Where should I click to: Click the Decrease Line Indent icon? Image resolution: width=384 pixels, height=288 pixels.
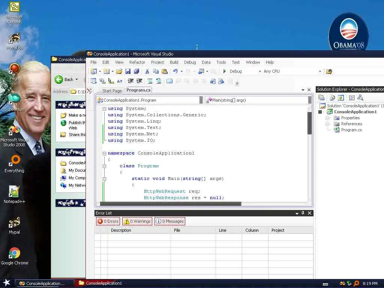coord(130,81)
